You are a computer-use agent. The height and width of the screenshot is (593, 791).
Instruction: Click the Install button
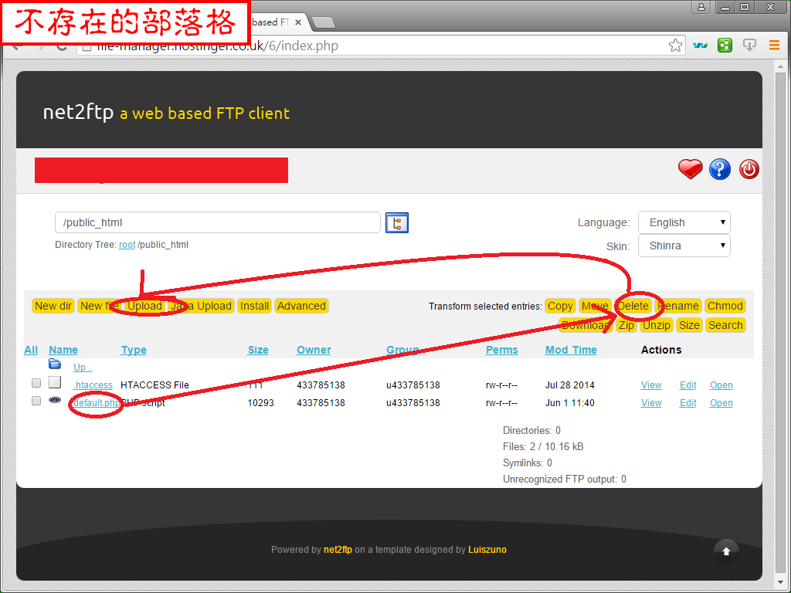click(254, 306)
